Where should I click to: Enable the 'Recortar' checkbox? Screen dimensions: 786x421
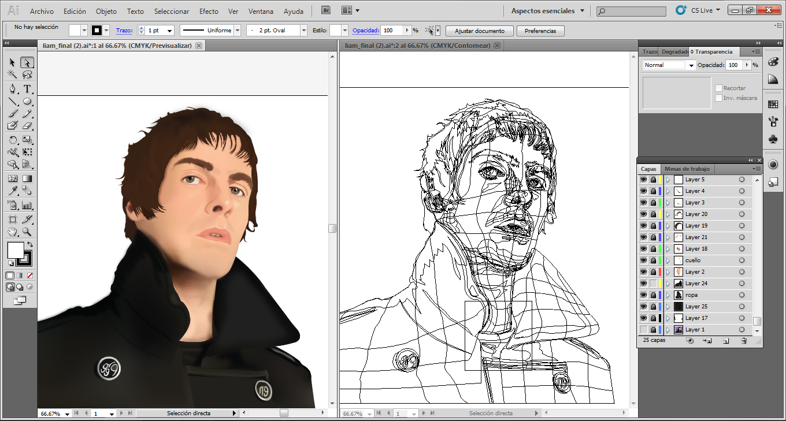tap(719, 88)
